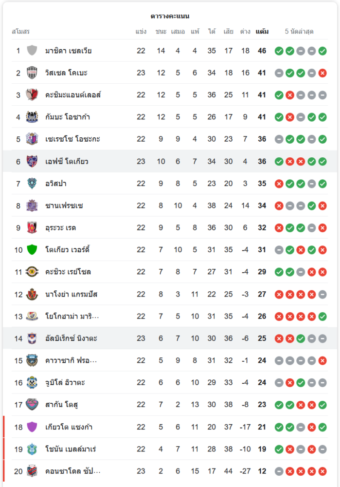Click Vissel Kobe's latest loss icon

(322, 73)
